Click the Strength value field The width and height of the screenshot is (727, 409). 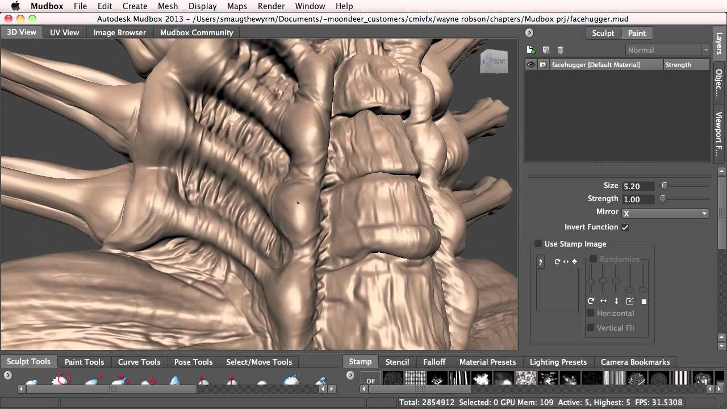click(x=639, y=199)
